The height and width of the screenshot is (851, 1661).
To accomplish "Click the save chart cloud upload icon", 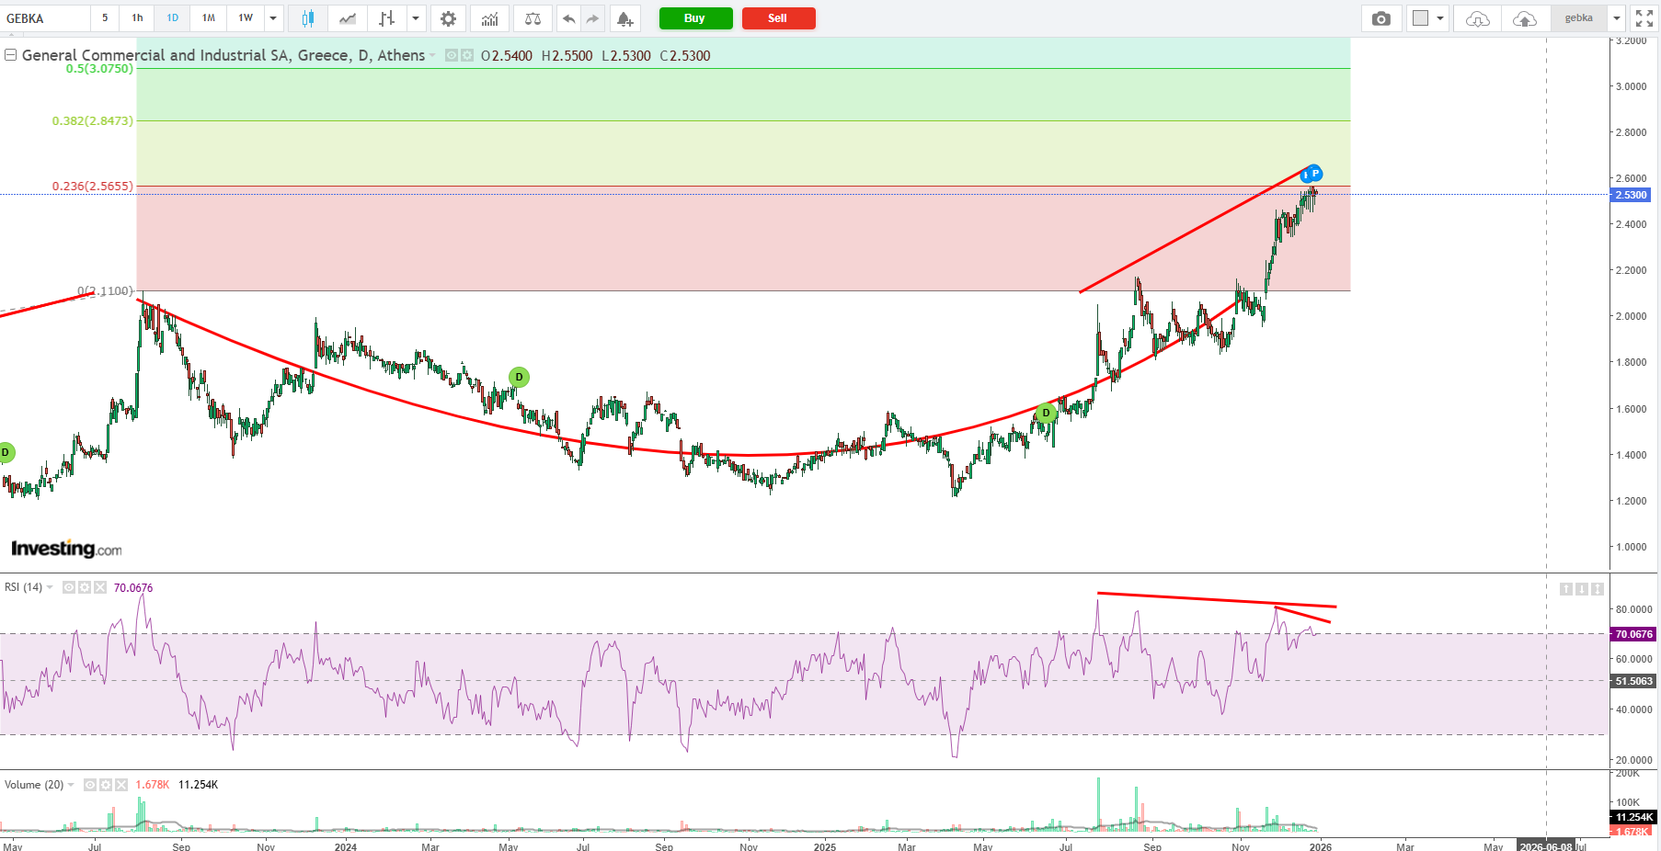I will point(1524,18).
